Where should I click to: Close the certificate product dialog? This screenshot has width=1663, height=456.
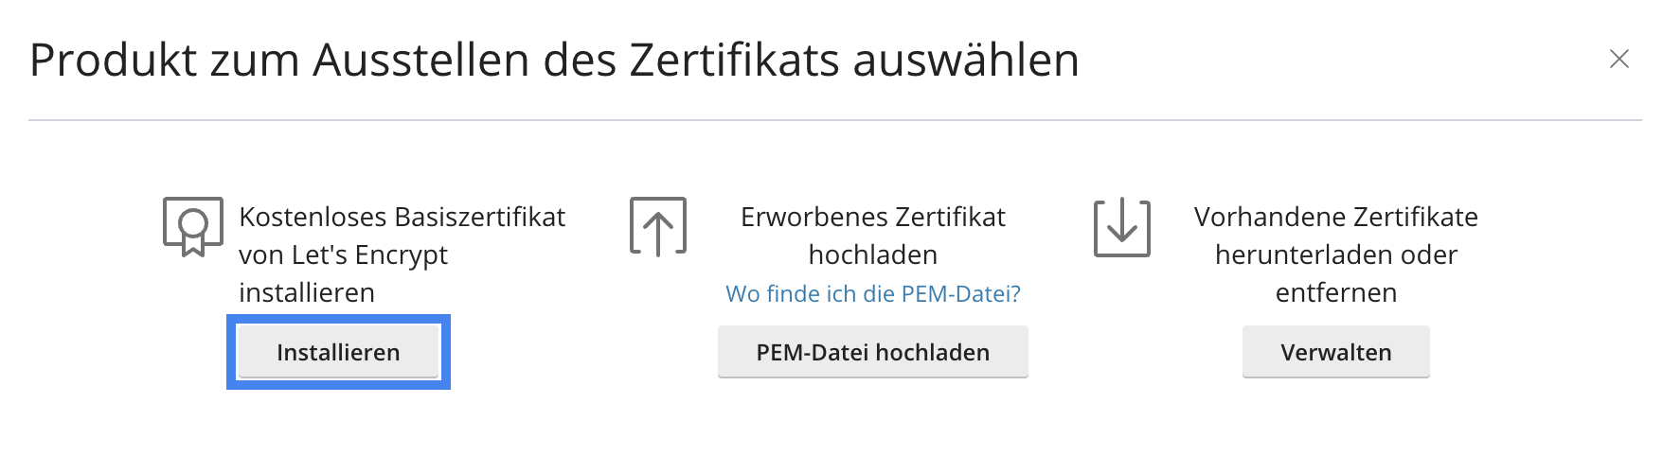[x=1619, y=60]
